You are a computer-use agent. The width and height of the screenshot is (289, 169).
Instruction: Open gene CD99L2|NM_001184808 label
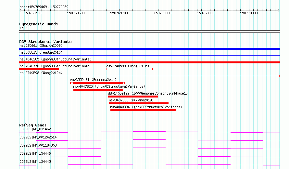[x=38, y=145]
